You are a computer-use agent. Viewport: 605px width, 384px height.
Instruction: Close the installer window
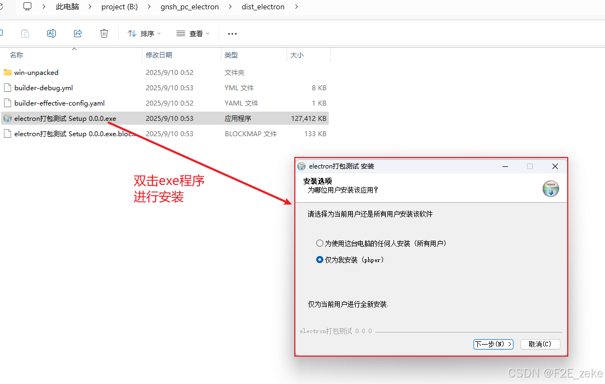pos(555,166)
